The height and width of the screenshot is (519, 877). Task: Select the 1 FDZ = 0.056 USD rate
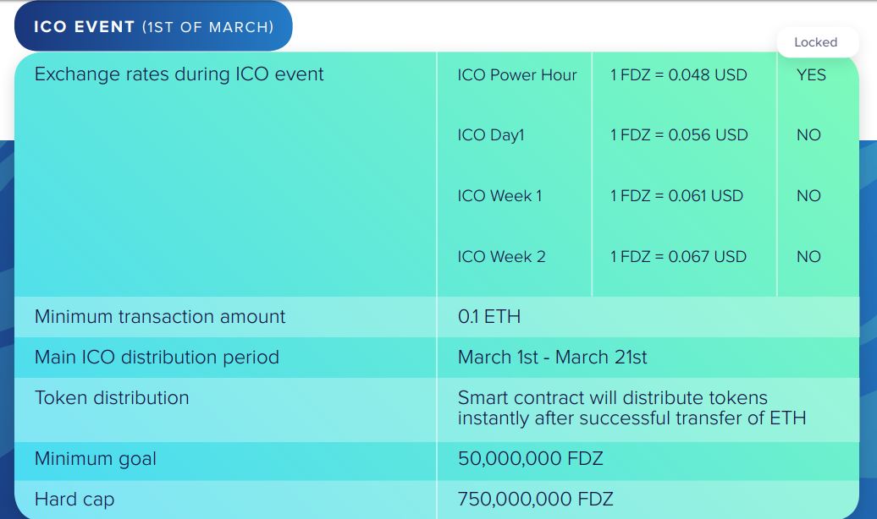click(679, 135)
